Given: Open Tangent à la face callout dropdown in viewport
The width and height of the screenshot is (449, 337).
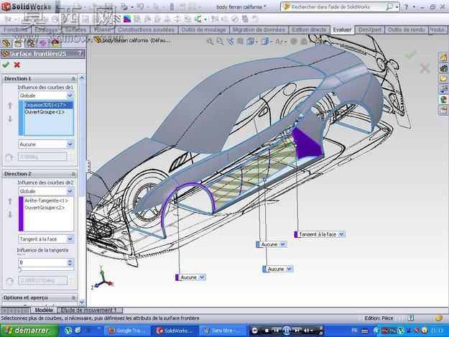Looking at the screenshot, I should (341, 234).
